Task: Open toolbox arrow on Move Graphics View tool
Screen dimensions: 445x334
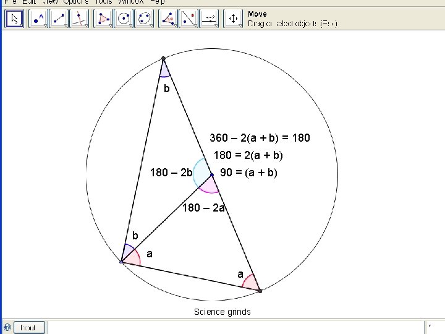Action: (x=240, y=25)
